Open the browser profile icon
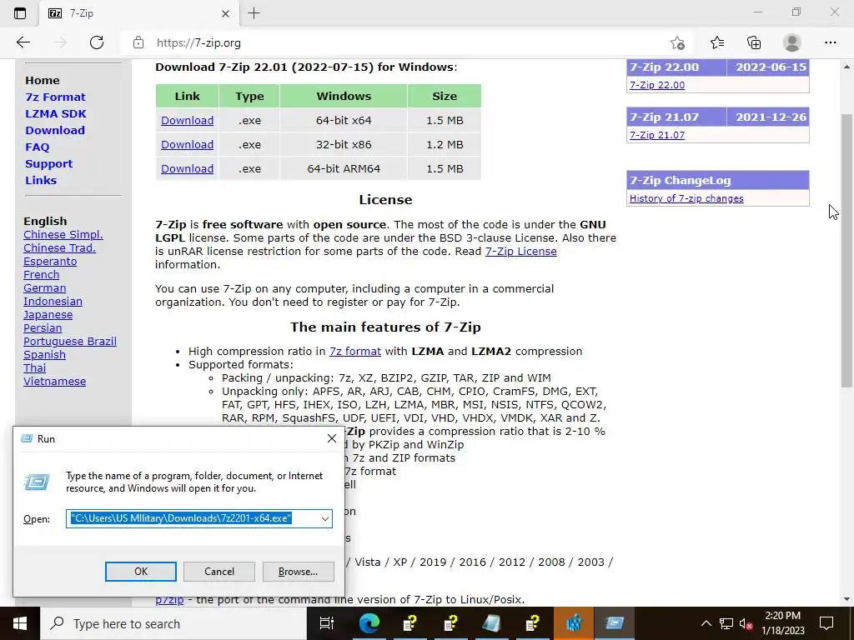Screen dimensions: 854x640 pos(792,42)
